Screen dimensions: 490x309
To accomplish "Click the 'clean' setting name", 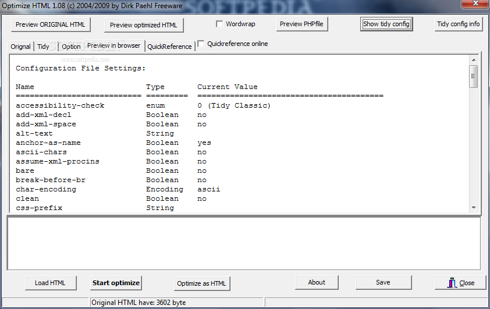I will click(x=27, y=198).
